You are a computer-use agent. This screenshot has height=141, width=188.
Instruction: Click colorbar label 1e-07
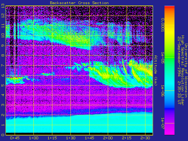[x=162, y=123]
